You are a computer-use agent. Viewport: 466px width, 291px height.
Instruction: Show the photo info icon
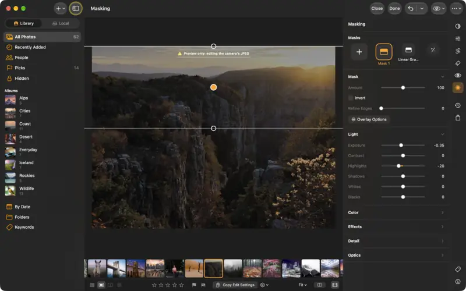click(458, 282)
